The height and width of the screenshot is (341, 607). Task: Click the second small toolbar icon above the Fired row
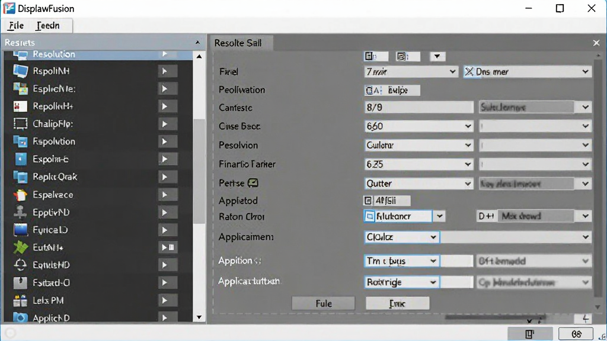tap(408, 56)
